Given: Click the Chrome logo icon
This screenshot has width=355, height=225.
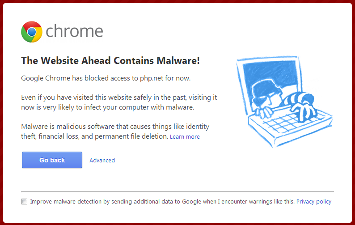Looking at the screenshot, I should [x=31, y=32].
